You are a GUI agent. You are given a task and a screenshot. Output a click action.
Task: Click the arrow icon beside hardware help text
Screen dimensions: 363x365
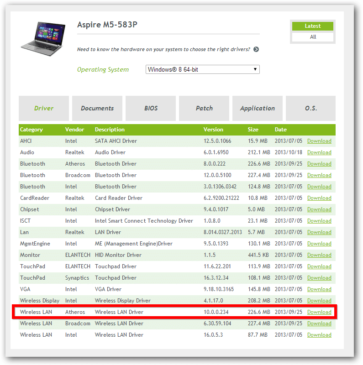pos(256,49)
